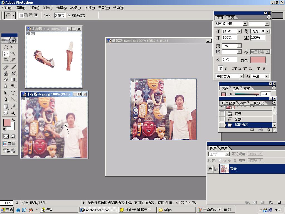Select the 套索 history step
The image size is (285, 214).
click(x=238, y=119)
